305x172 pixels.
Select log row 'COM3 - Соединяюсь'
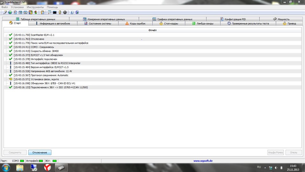point(152,47)
